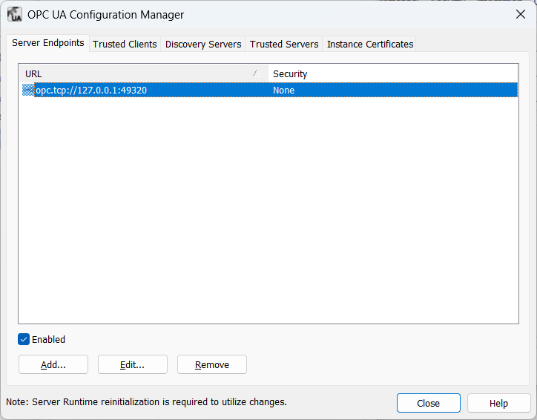
Task: Switch to the Server Endpoints tab
Action: 47,43
